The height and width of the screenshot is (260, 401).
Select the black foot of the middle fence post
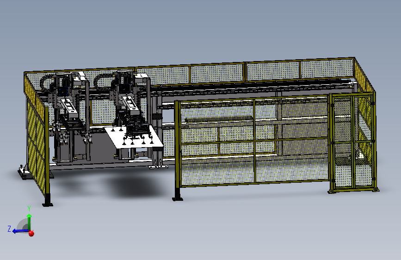point(178,194)
